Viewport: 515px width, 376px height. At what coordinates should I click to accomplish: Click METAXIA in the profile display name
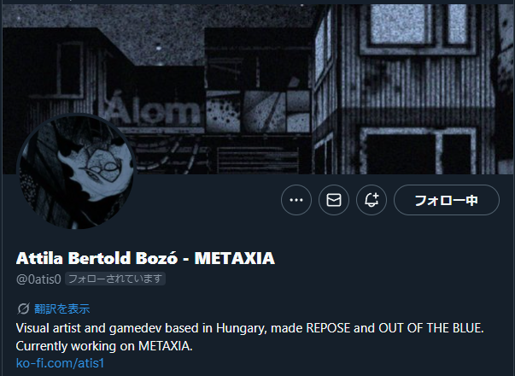[235, 258]
